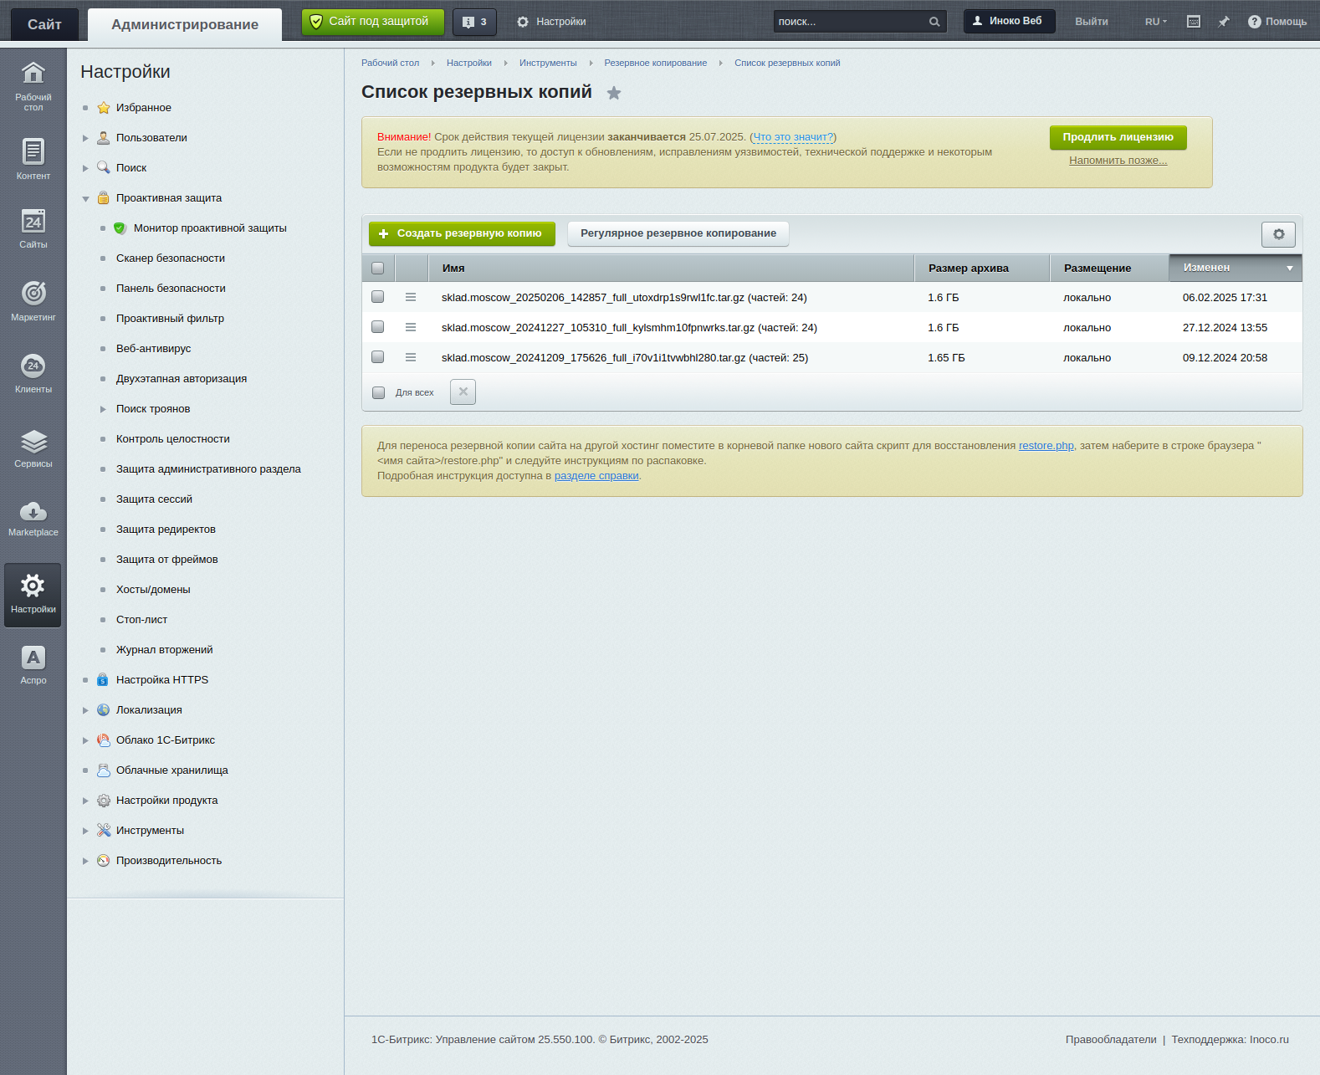
Task: Delete selected backups with X button
Action: 463,392
